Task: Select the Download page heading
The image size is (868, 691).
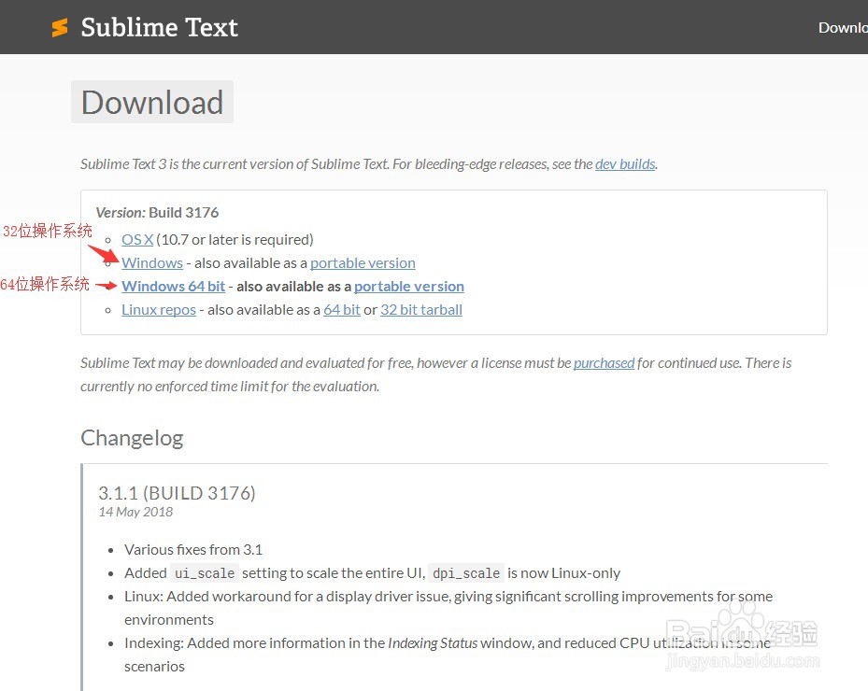Action: coord(152,103)
